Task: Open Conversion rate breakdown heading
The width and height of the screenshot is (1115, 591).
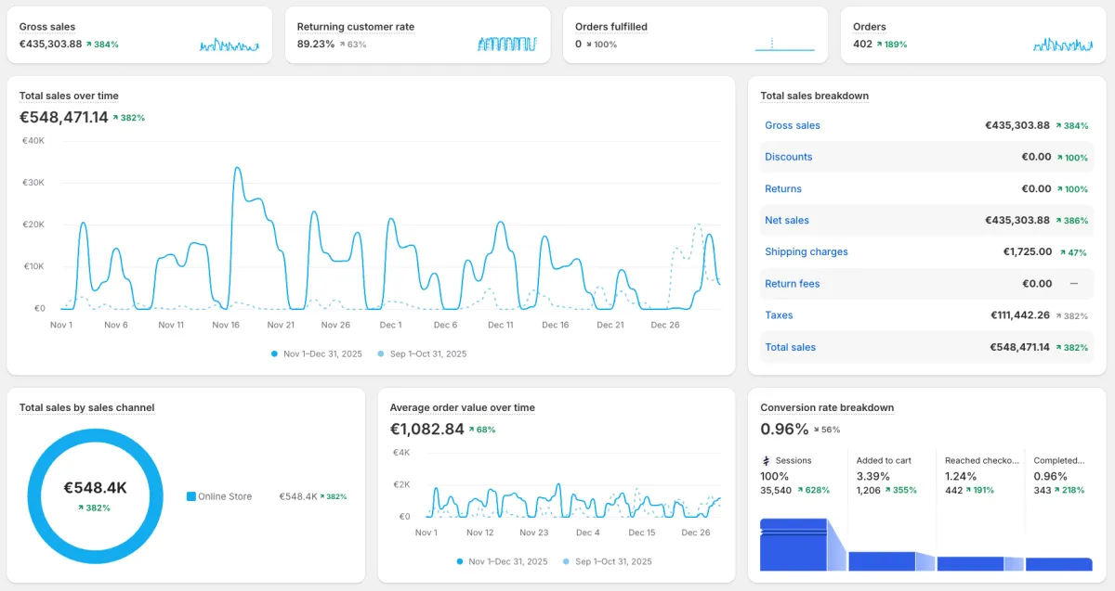Action: tap(827, 407)
